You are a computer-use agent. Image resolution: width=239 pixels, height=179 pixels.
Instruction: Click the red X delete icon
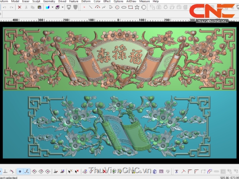coord(20,7)
